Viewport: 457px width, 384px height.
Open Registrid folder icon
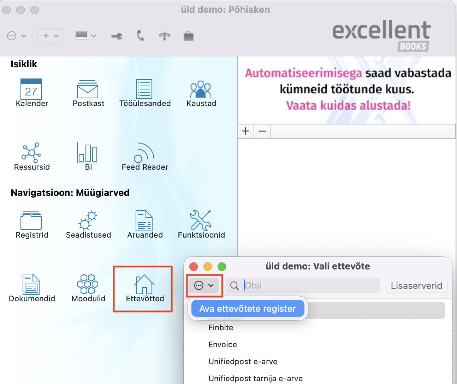click(x=31, y=221)
